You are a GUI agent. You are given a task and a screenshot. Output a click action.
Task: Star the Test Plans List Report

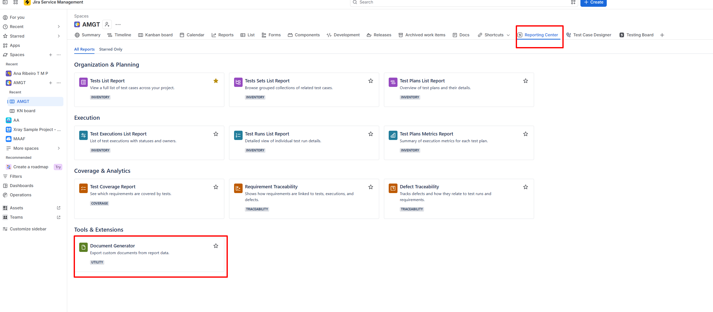[526, 81]
